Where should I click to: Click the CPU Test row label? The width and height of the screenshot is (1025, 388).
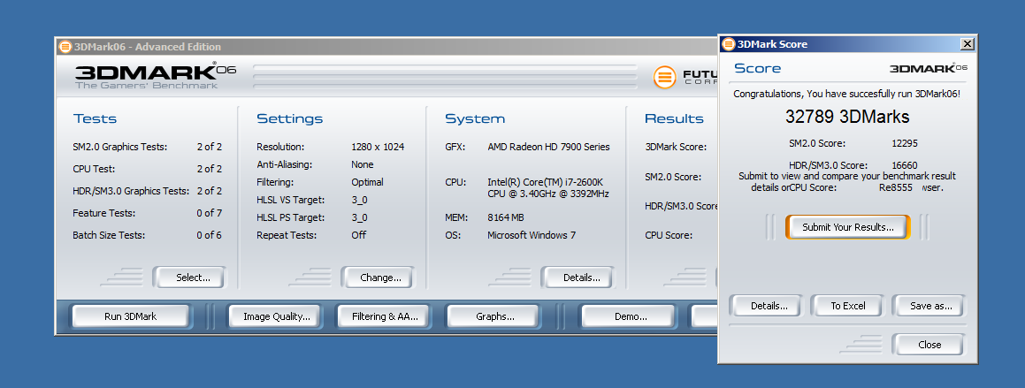(94, 169)
